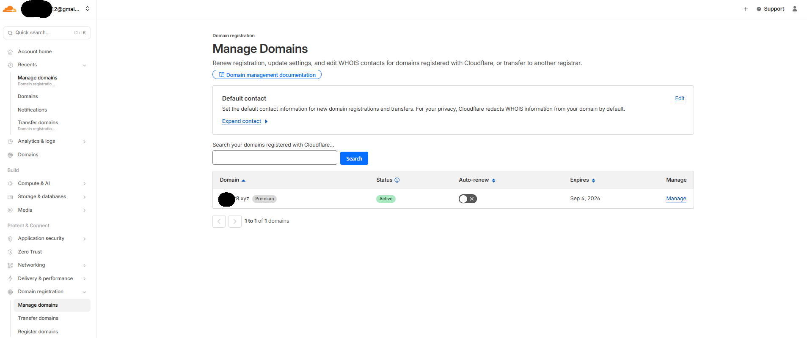Click the Delivery & performance bolt icon
This screenshot has height=338, width=807.
point(10,279)
